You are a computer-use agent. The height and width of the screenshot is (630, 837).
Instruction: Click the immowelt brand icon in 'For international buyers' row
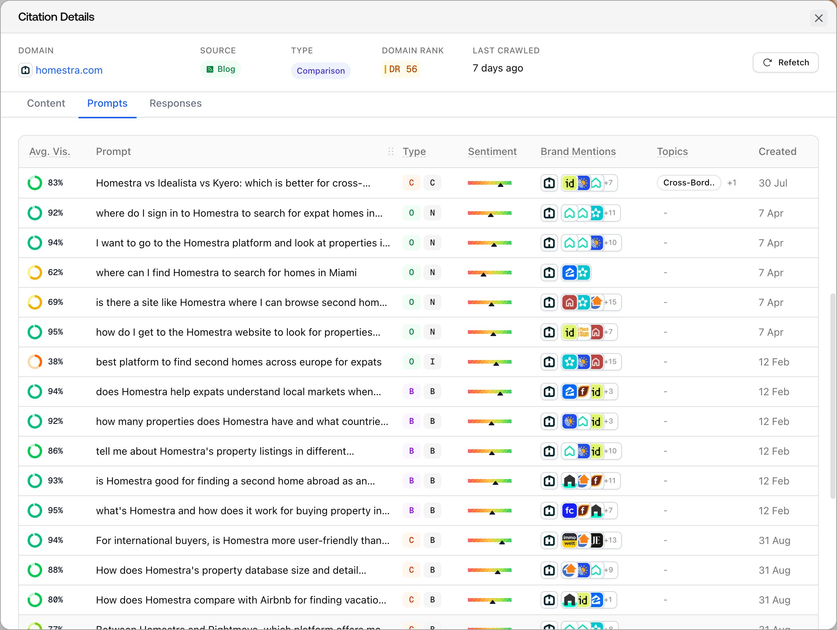(569, 540)
